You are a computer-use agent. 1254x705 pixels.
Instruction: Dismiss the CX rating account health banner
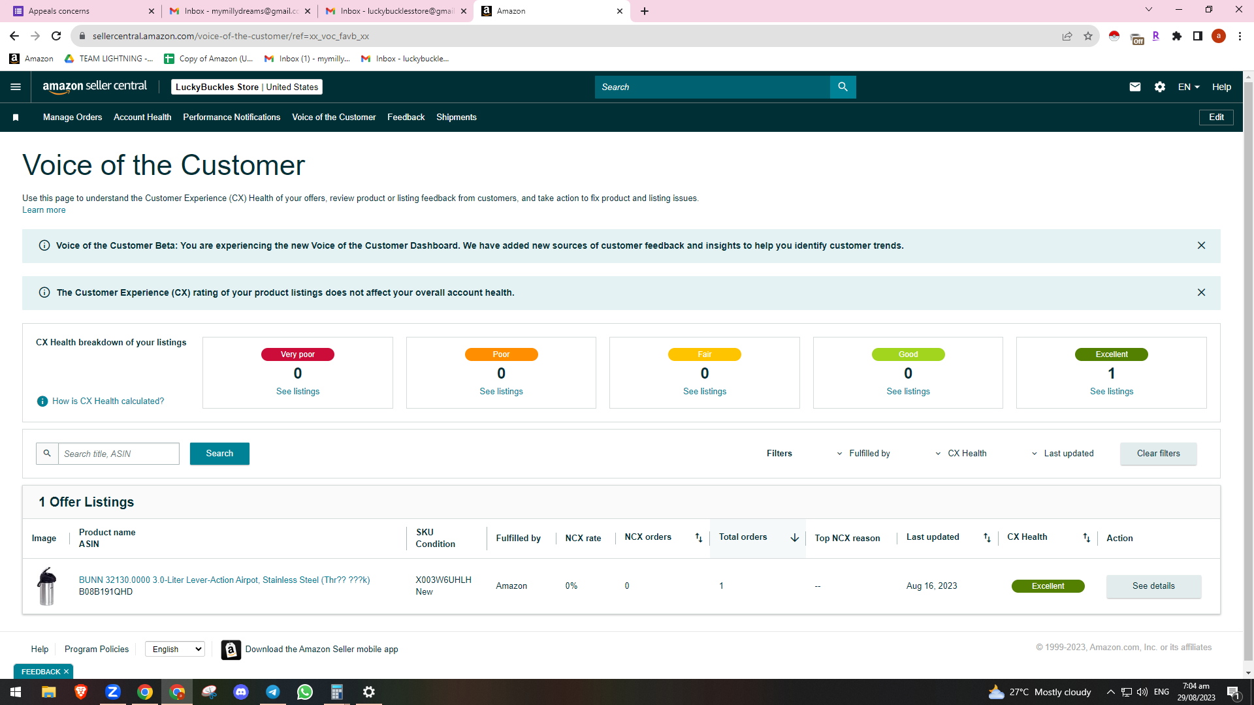1201,292
